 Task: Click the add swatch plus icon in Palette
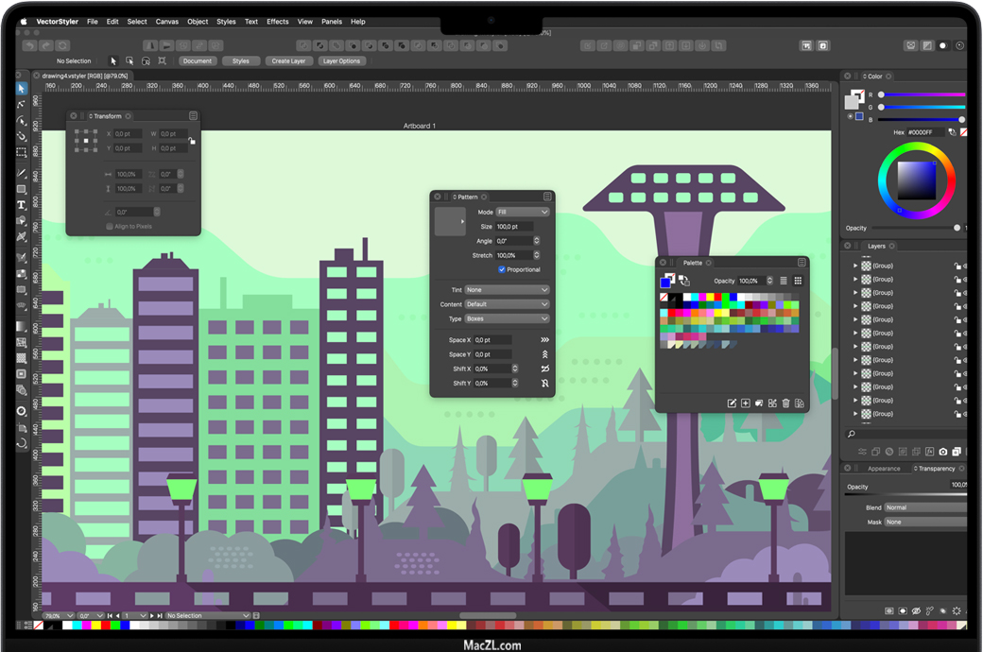pyautogui.click(x=745, y=403)
